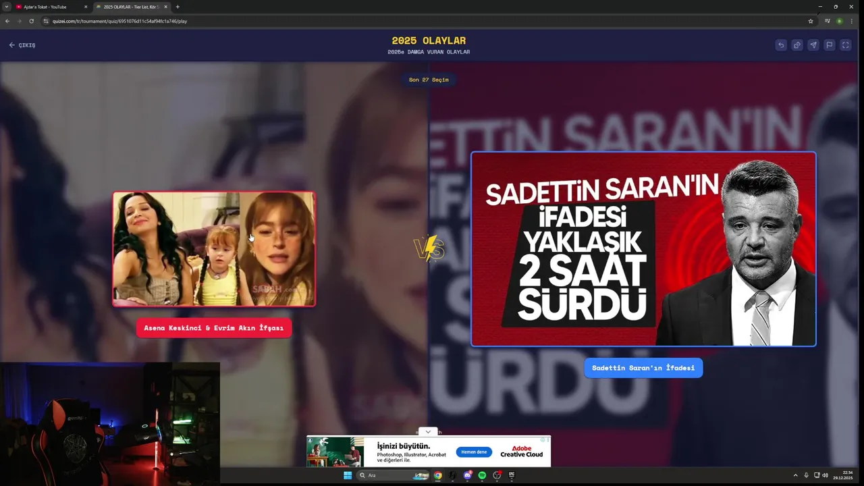Click the 2025 OLAYLAR page title
Image resolution: width=864 pixels, height=486 pixels.
[x=429, y=40]
